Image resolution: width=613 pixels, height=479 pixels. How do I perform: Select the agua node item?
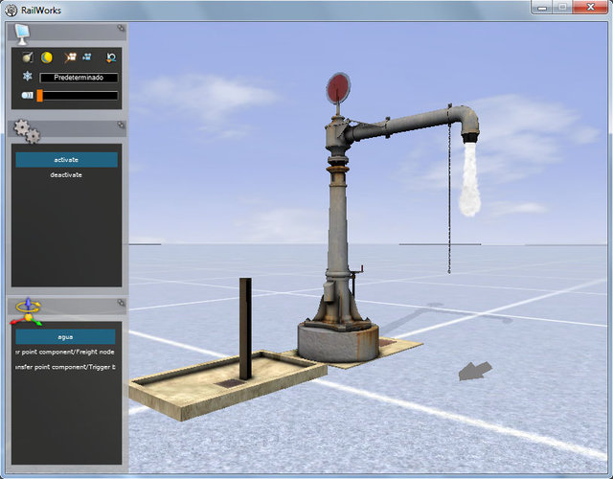(x=65, y=337)
